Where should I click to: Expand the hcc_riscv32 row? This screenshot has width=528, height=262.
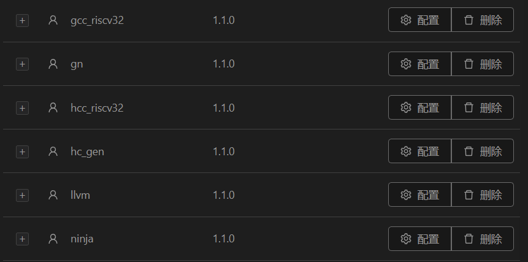click(22, 108)
